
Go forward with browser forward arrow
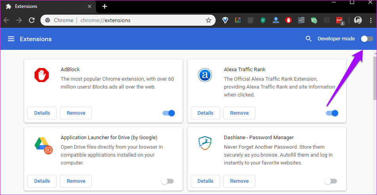19,20
